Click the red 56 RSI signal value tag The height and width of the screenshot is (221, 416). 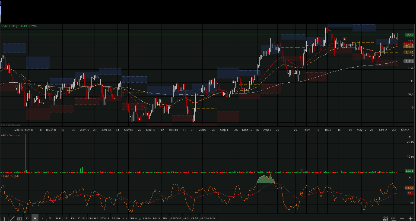(409, 193)
